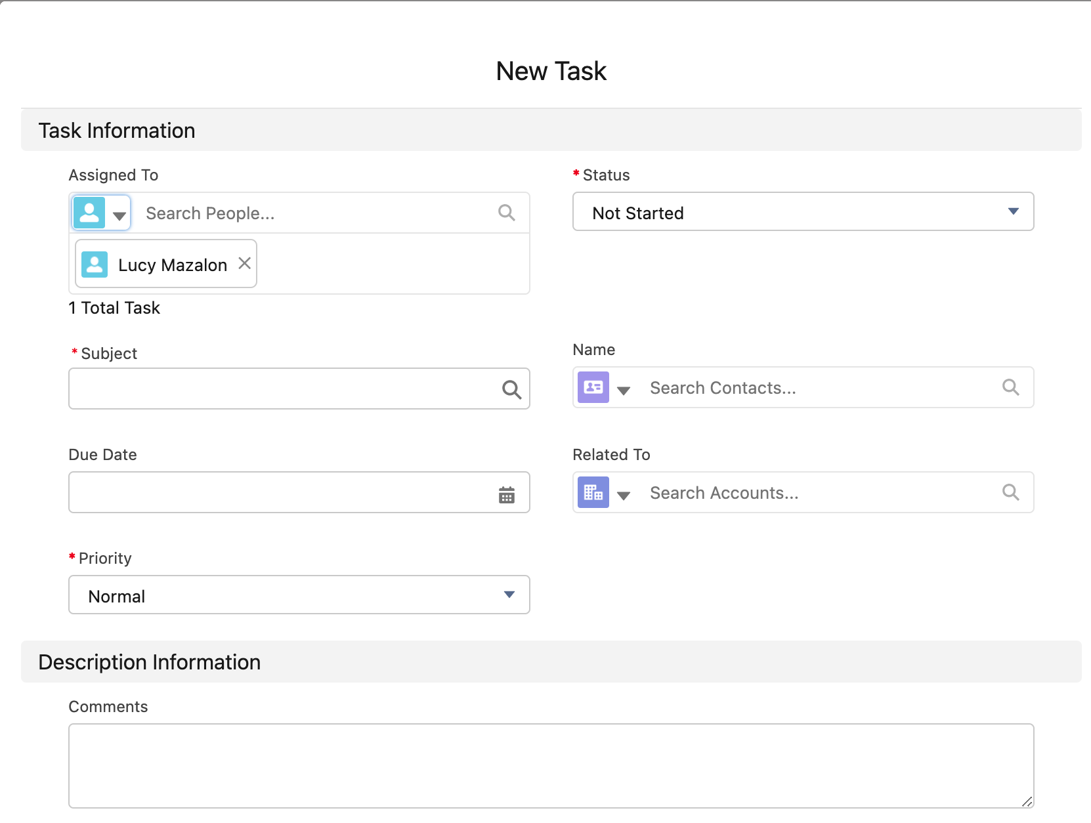This screenshot has width=1091, height=823.
Task: Click the Priority field label
Action: tap(105, 559)
